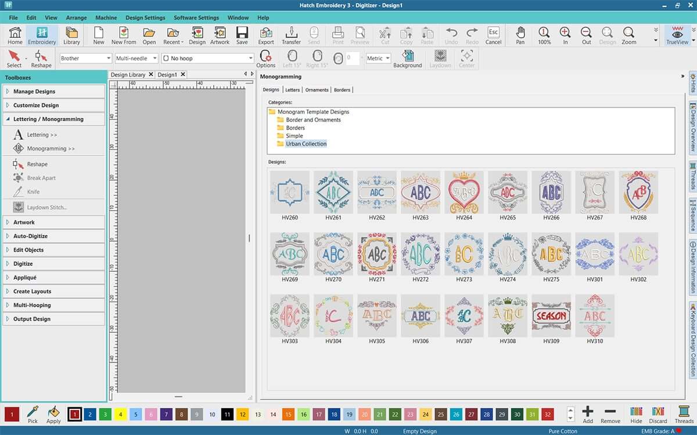The image size is (697, 435).
Task: Click Hide unused colors button
Action: pos(636,414)
